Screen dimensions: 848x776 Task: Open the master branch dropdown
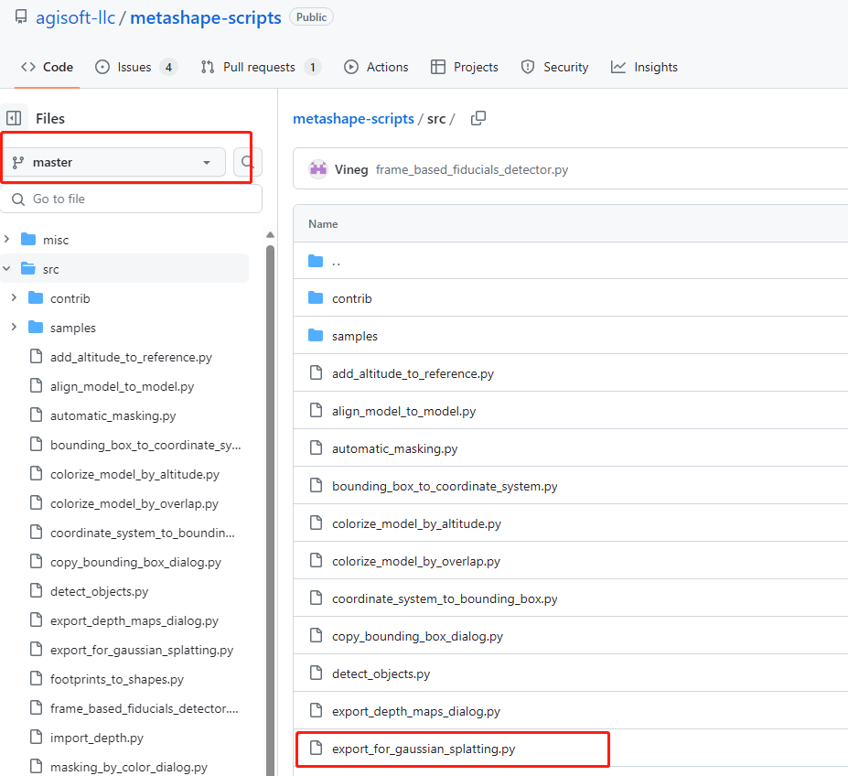(115, 162)
